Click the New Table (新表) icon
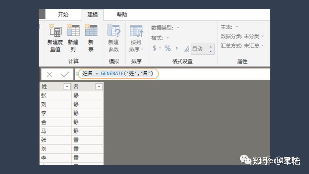The image size is (309, 174). (91, 30)
